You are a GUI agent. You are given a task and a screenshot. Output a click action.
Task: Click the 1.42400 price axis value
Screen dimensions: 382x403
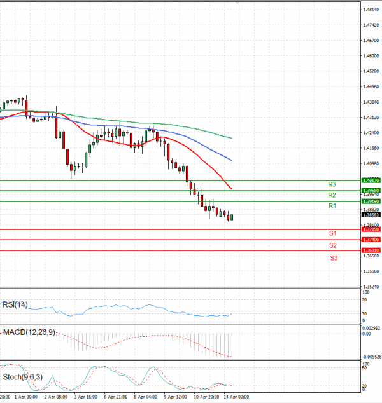click(371, 133)
